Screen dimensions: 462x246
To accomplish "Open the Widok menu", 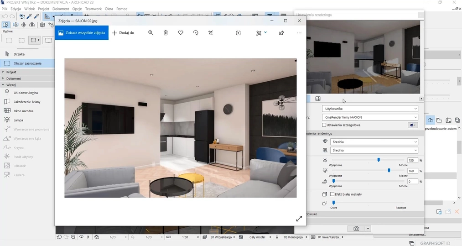I will (x=30, y=9).
